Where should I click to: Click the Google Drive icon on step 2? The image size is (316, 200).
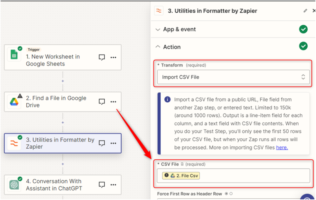pos(14,102)
